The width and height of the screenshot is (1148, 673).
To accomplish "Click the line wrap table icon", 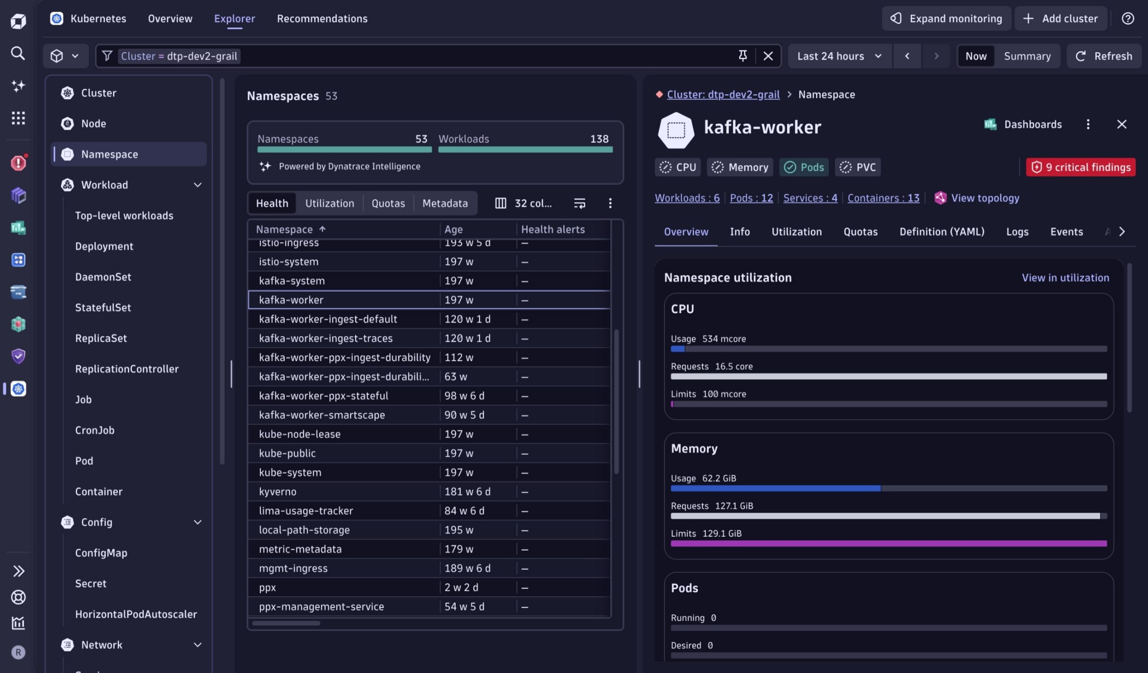I will pyautogui.click(x=579, y=203).
